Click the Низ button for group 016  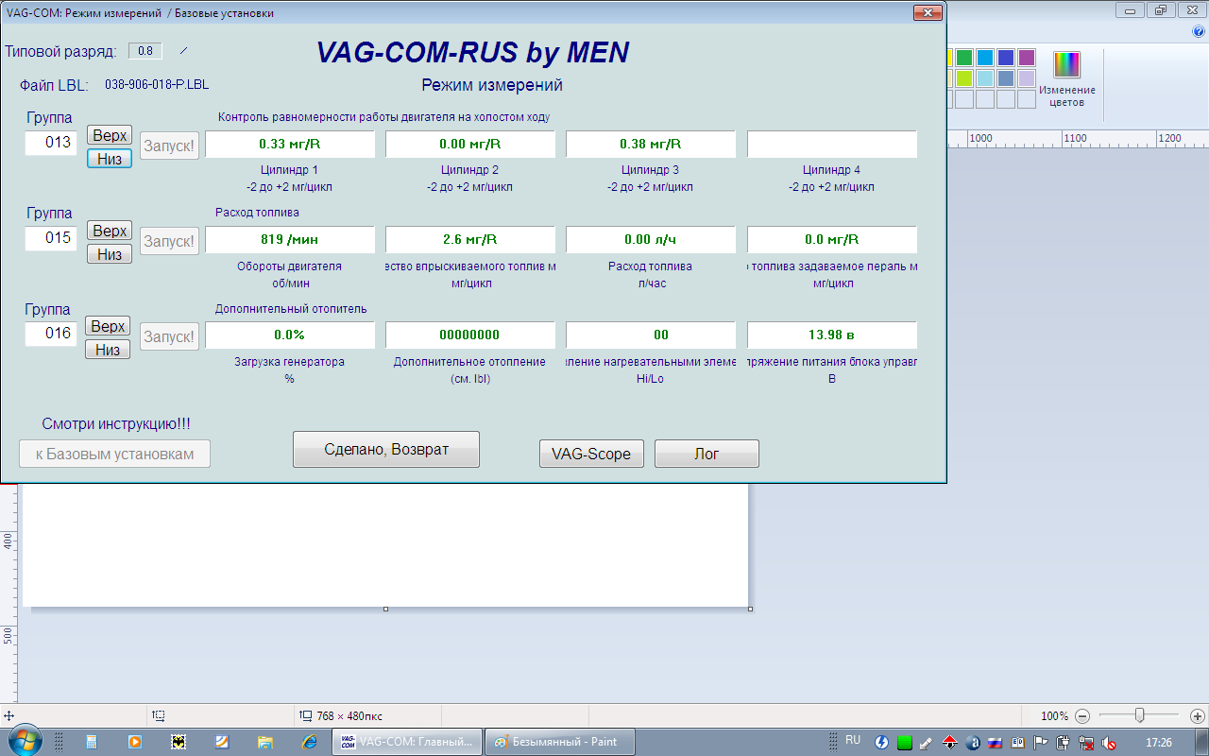click(x=109, y=350)
